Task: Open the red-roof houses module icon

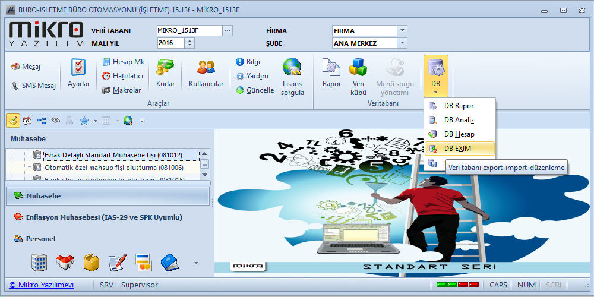Action: click(x=65, y=262)
